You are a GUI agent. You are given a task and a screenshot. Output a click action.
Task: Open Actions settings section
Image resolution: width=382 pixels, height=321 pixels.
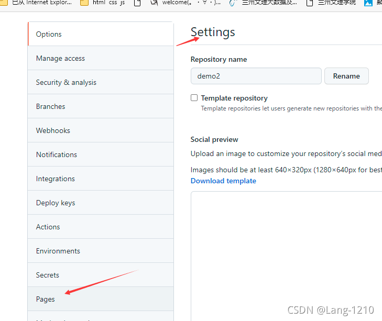[x=101, y=227]
